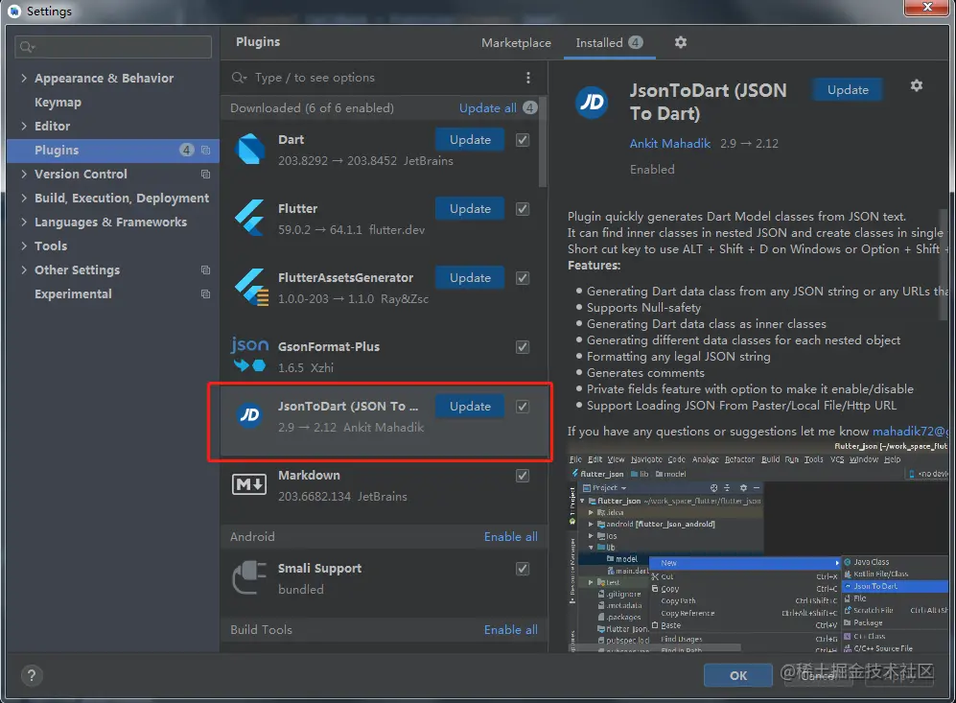Select Keymap in settings tree
Screen dimensions: 956x703
(58, 103)
